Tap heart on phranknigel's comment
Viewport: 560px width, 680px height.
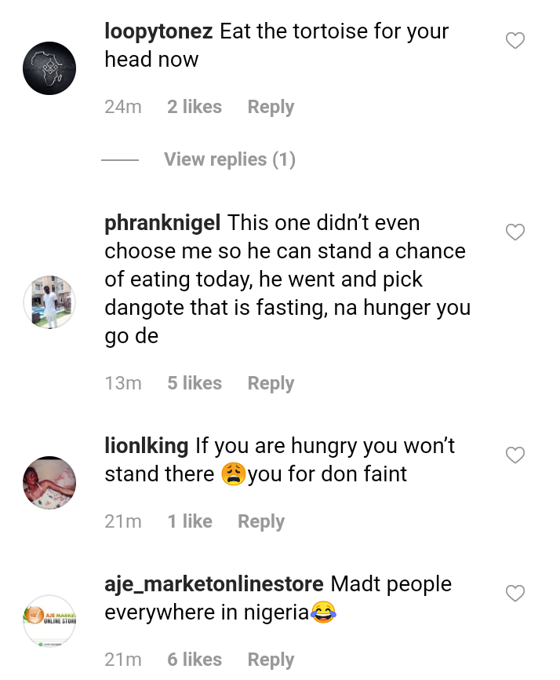pyautogui.click(x=515, y=232)
